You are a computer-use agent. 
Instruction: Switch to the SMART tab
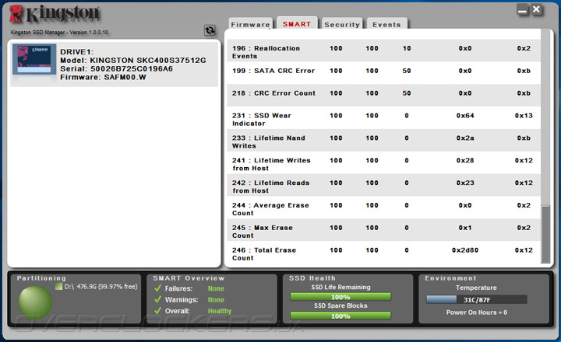pyautogui.click(x=297, y=23)
